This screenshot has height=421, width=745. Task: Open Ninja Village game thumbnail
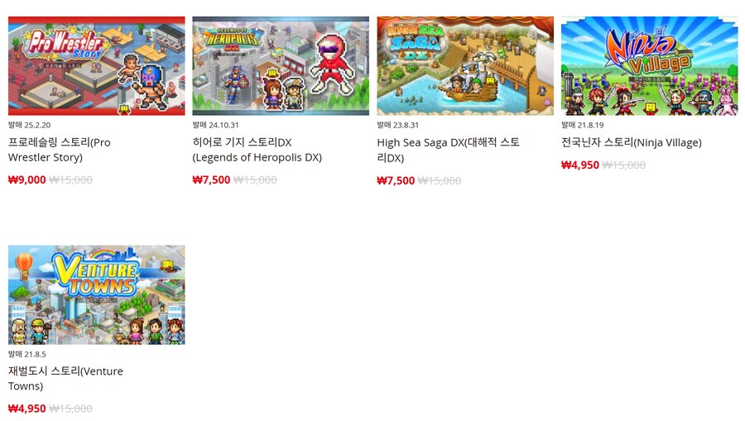point(650,66)
